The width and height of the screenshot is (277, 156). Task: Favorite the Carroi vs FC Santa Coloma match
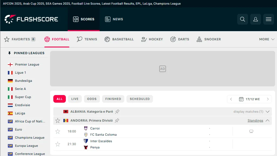[58, 131]
